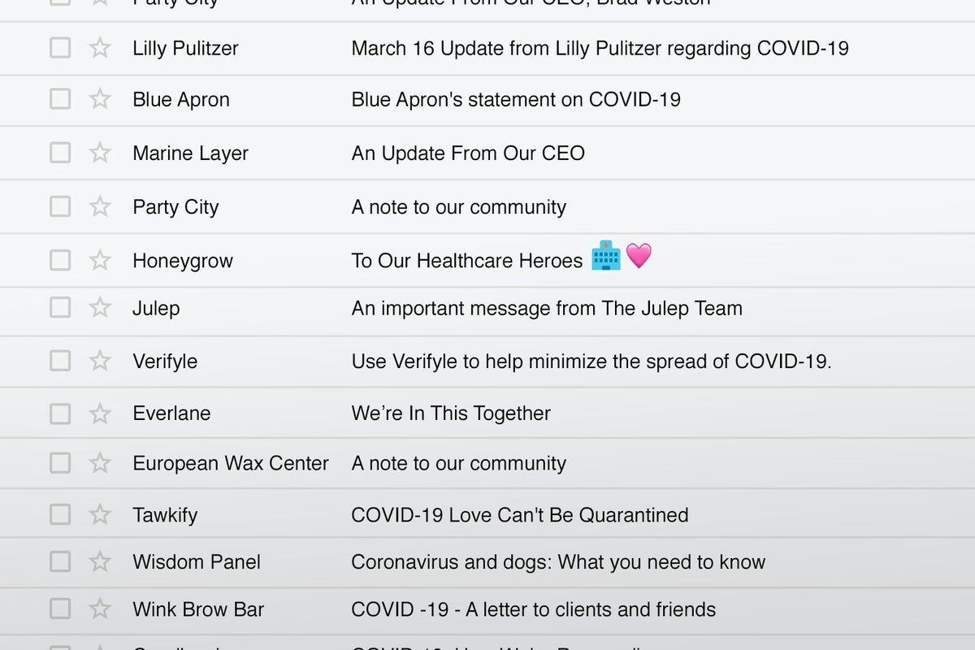Star the Everlane email
The image size is (975, 650).
click(100, 414)
